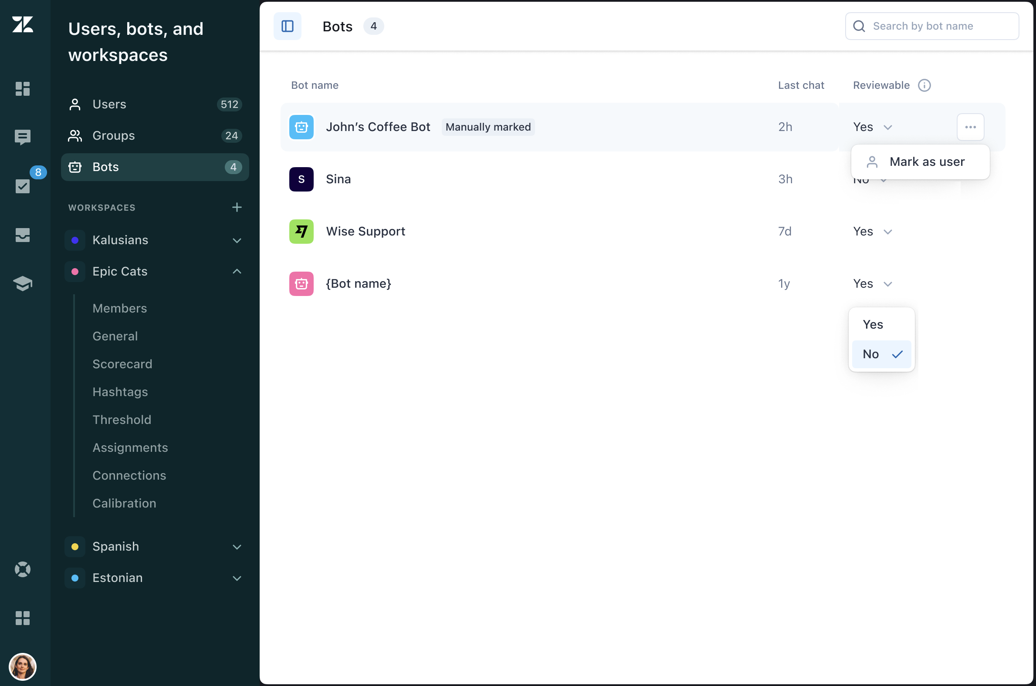Toggle the sidebar panel collapse icon
This screenshot has width=1036, height=686.
287,26
